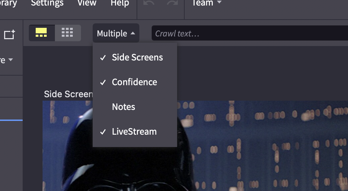Screen dimensions: 348x191
Task: Open the dropdown arrow in left sidebar
Action: (x=10, y=60)
